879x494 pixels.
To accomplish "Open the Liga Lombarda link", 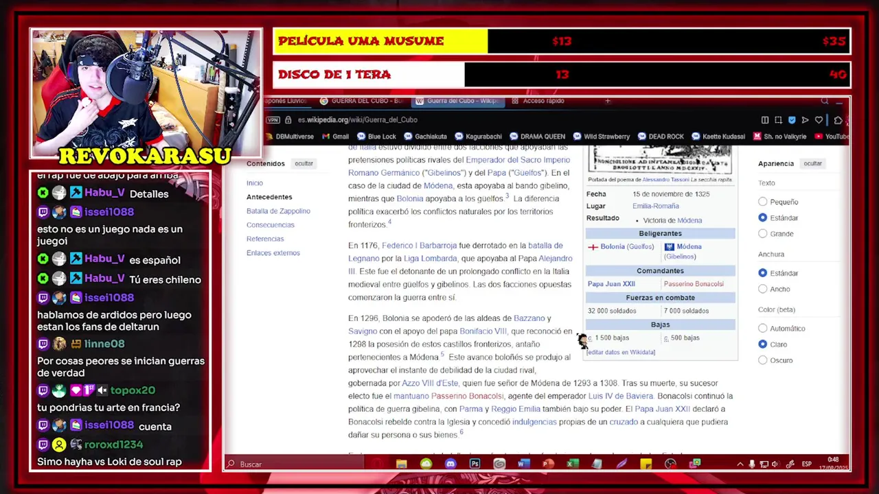I will coord(431,259).
